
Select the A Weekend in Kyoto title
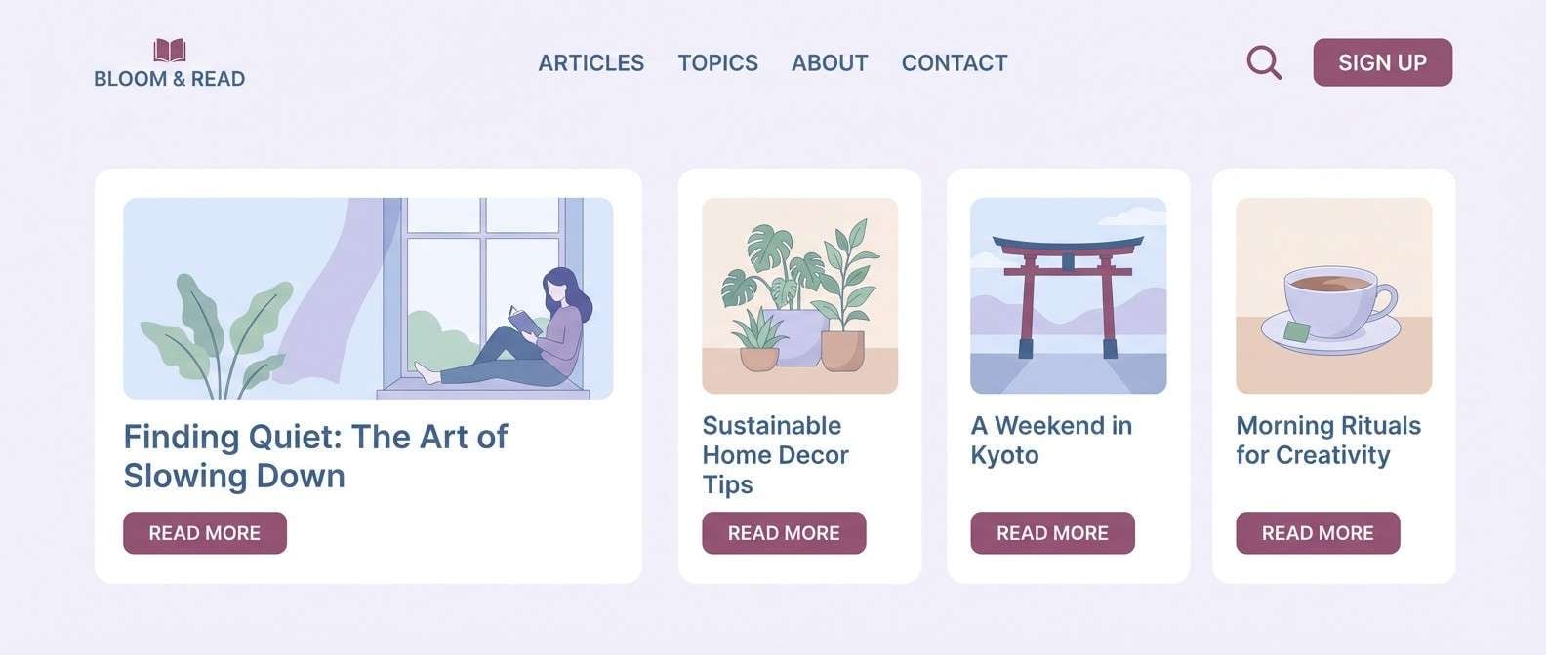click(x=1051, y=440)
